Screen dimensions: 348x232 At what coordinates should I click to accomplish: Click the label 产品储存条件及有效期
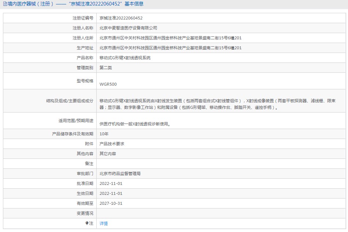(72, 134)
